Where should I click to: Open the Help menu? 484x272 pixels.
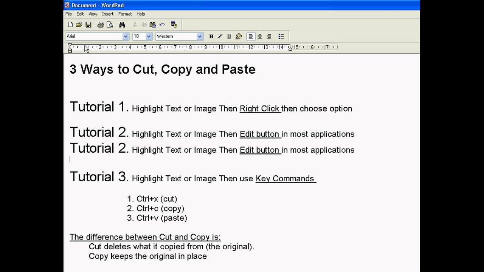coord(141,14)
